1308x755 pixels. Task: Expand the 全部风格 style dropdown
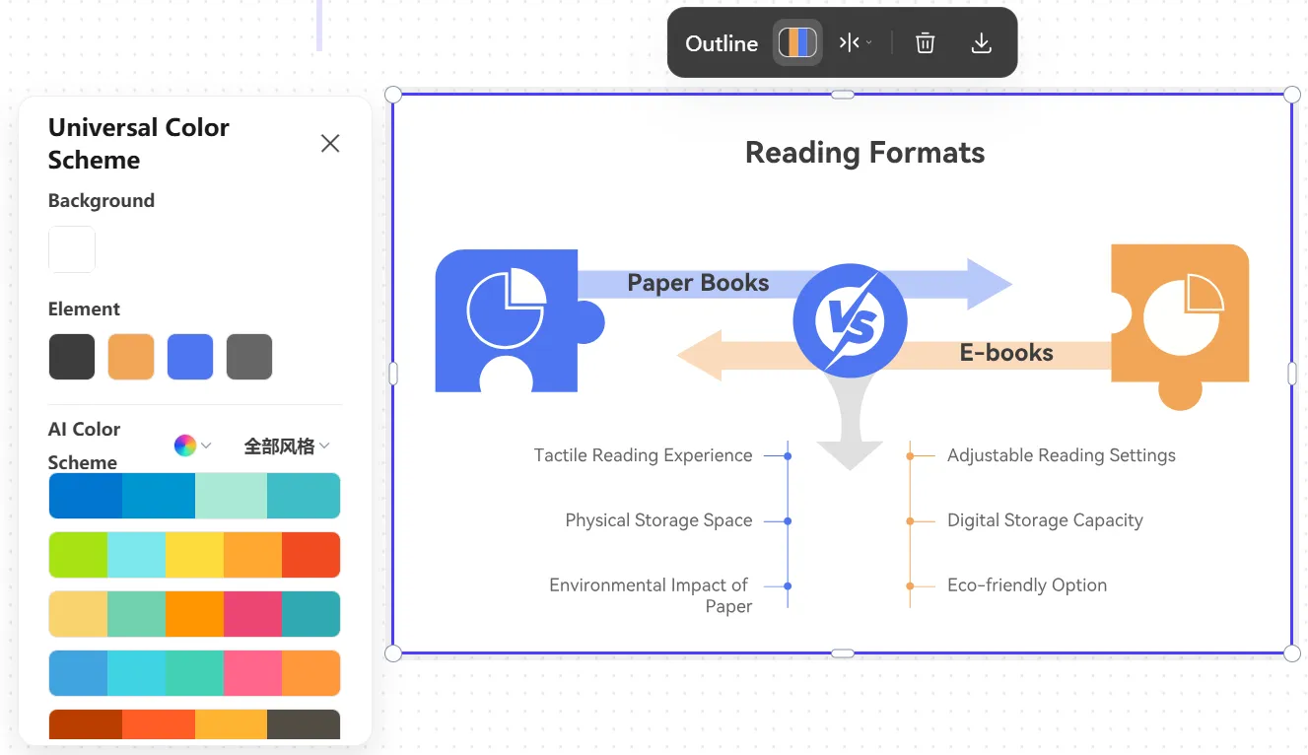pos(287,446)
